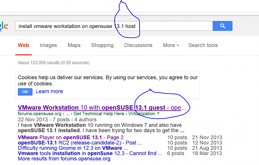The width and height of the screenshot is (259, 165).
Task: Click the 22 Nov 2013 - 7 posts text
Action: tap(57, 119)
